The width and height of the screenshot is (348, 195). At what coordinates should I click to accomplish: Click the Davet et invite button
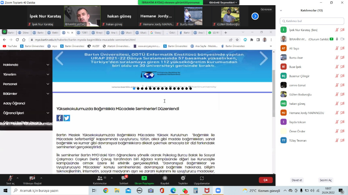click(x=297, y=180)
